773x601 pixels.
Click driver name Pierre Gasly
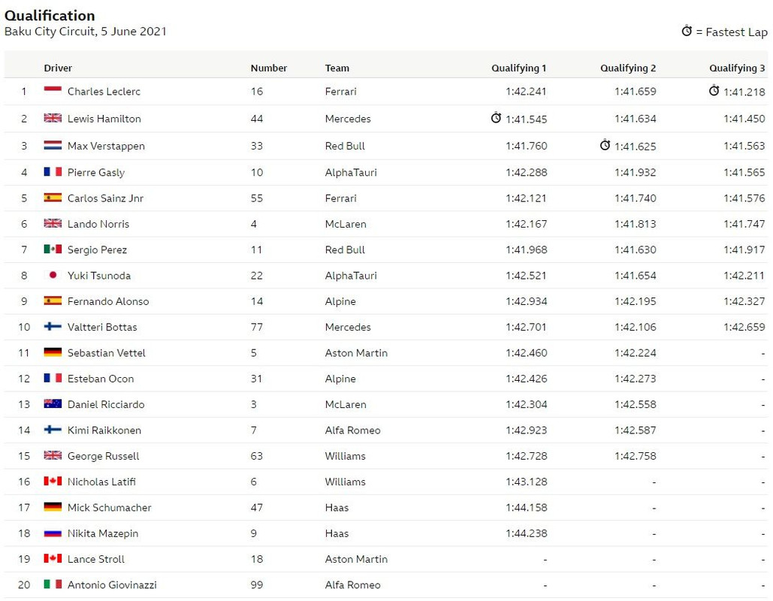pyautogui.click(x=96, y=173)
